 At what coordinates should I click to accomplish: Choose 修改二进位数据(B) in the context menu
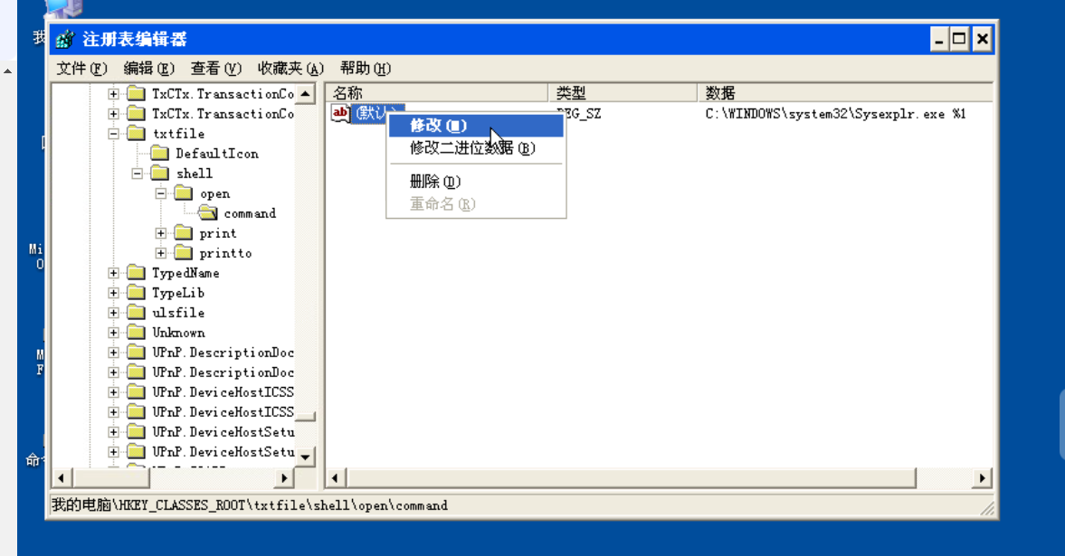tap(475, 148)
